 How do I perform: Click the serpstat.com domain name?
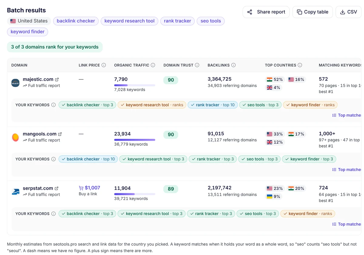coord(38,188)
